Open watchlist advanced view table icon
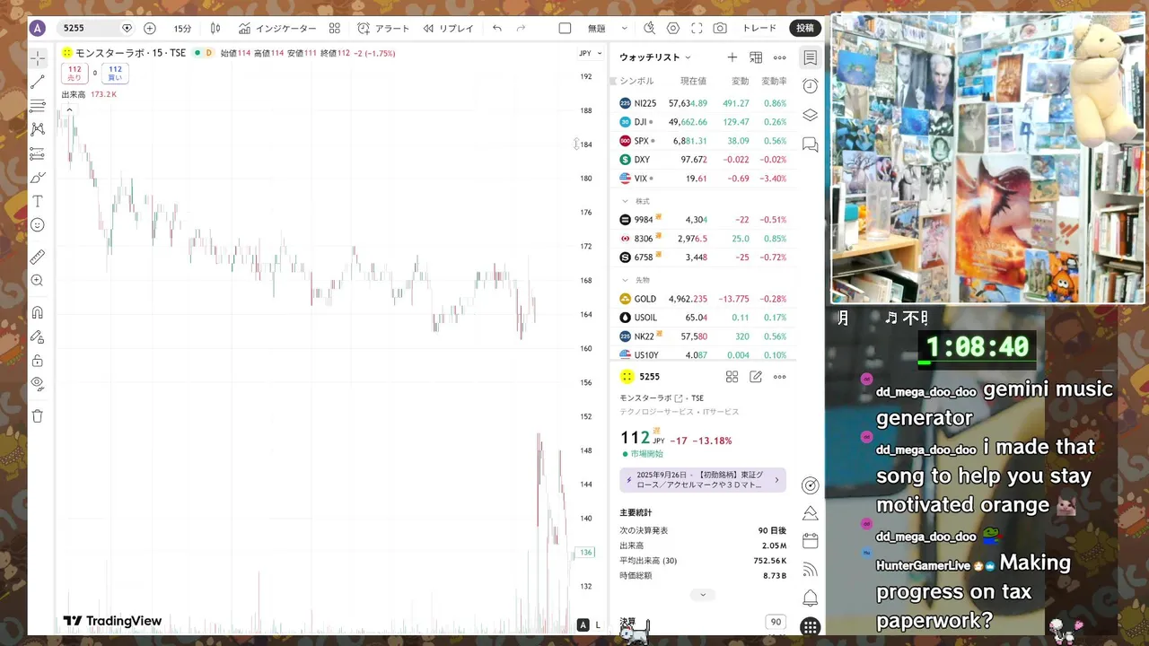1149x646 pixels. point(756,57)
